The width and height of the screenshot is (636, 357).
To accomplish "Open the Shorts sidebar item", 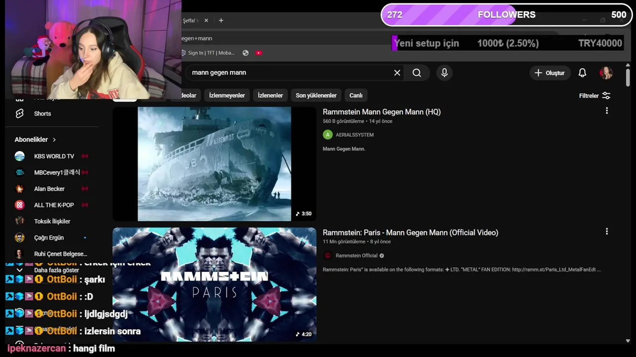I will [42, 114].
